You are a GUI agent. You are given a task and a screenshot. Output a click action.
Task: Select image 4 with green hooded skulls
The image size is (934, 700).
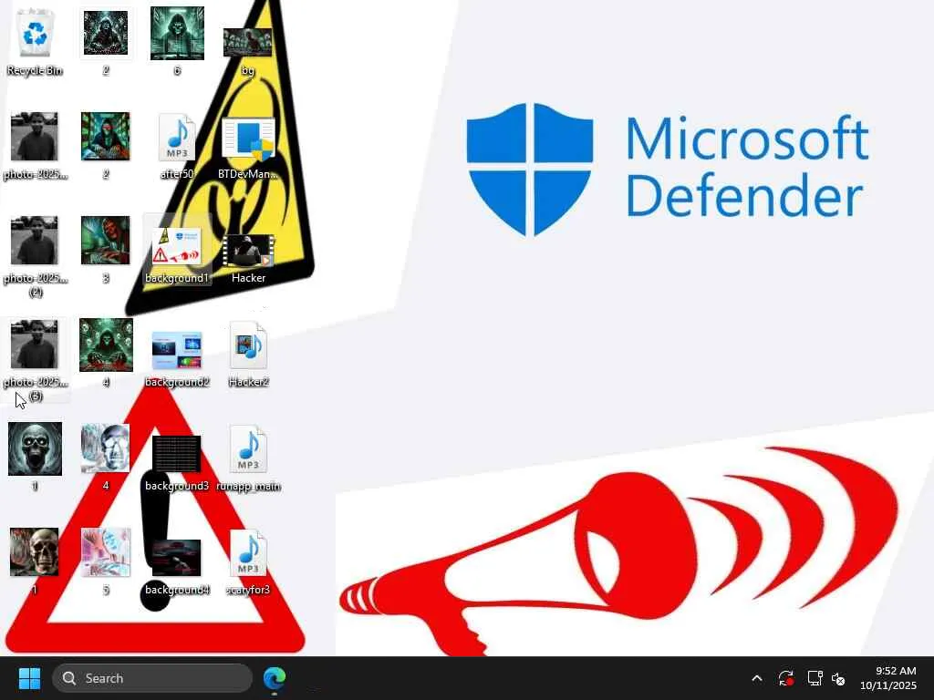point(106,353)
